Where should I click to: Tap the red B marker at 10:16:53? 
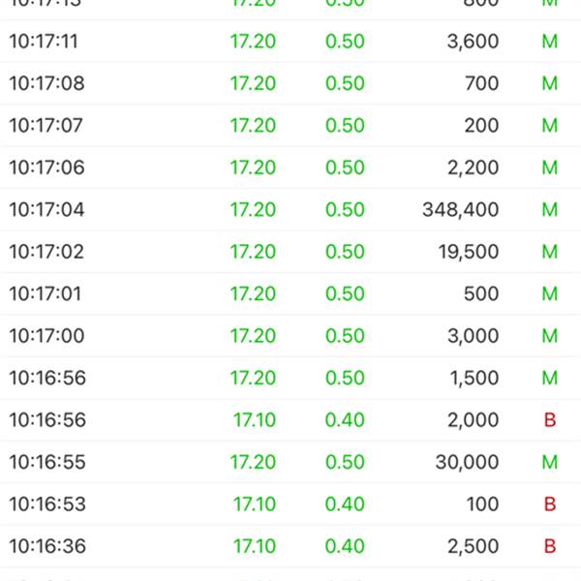550,504
